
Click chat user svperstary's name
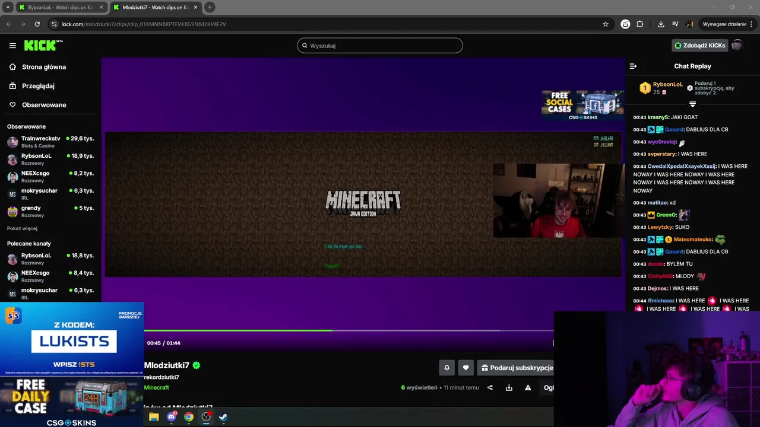click(x=661, y=154)
